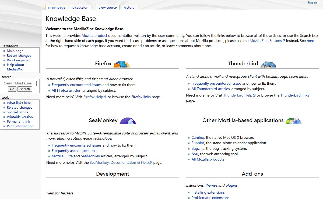Open Page information link
The height and width of the screenshot is (199, 323).
pos(20,126)
